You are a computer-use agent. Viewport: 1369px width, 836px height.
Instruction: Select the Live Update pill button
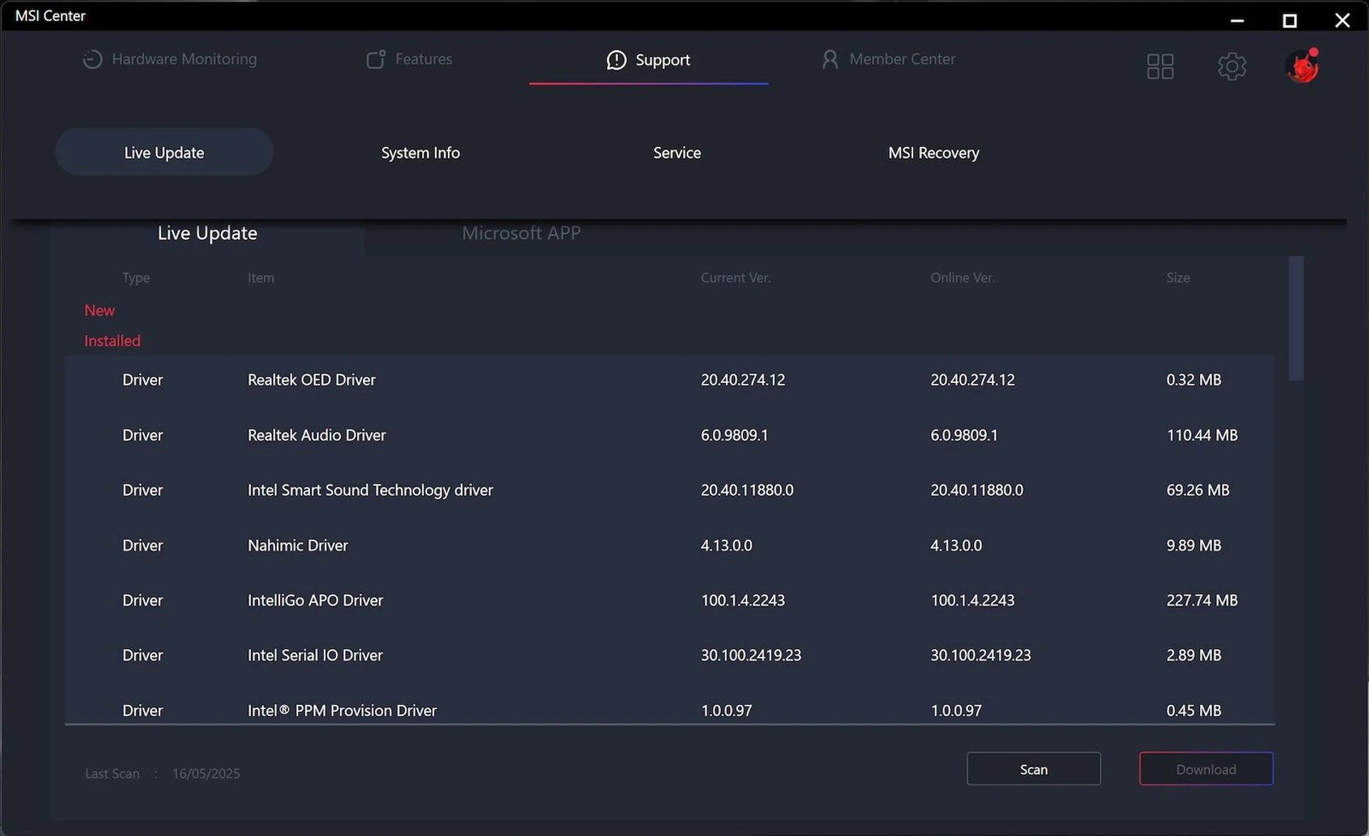(x=164, y=152)
